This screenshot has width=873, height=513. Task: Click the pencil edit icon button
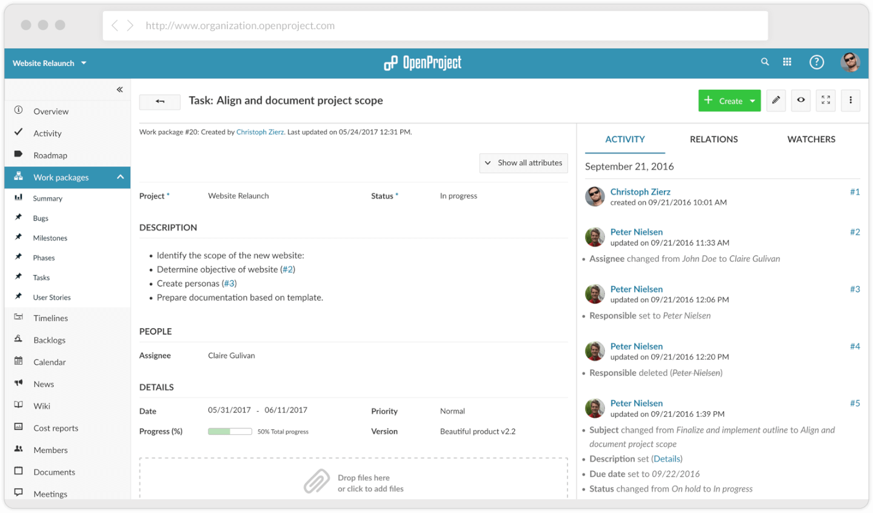776,101
